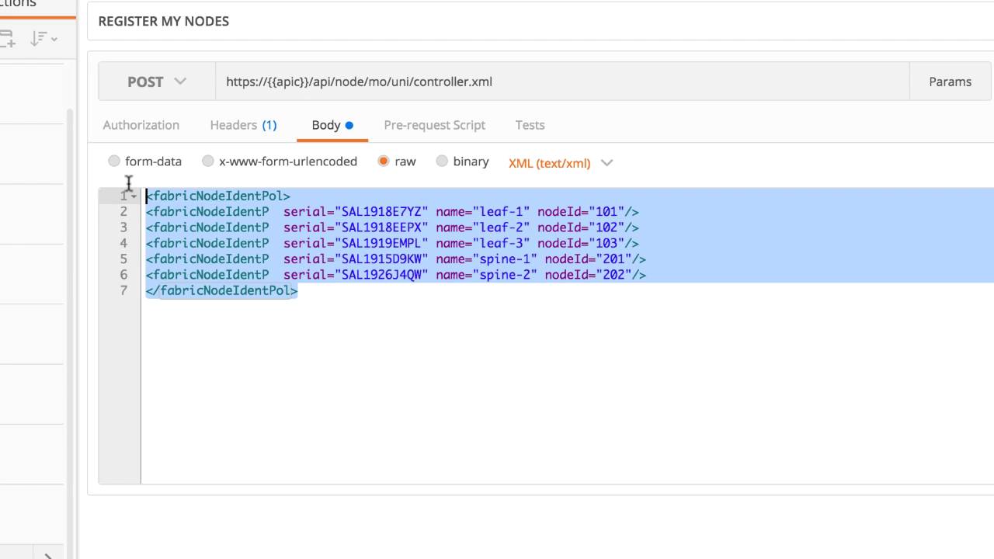Collapse the code fold arrow on line 1
The image size is (994, 559).
click(134, 196)
